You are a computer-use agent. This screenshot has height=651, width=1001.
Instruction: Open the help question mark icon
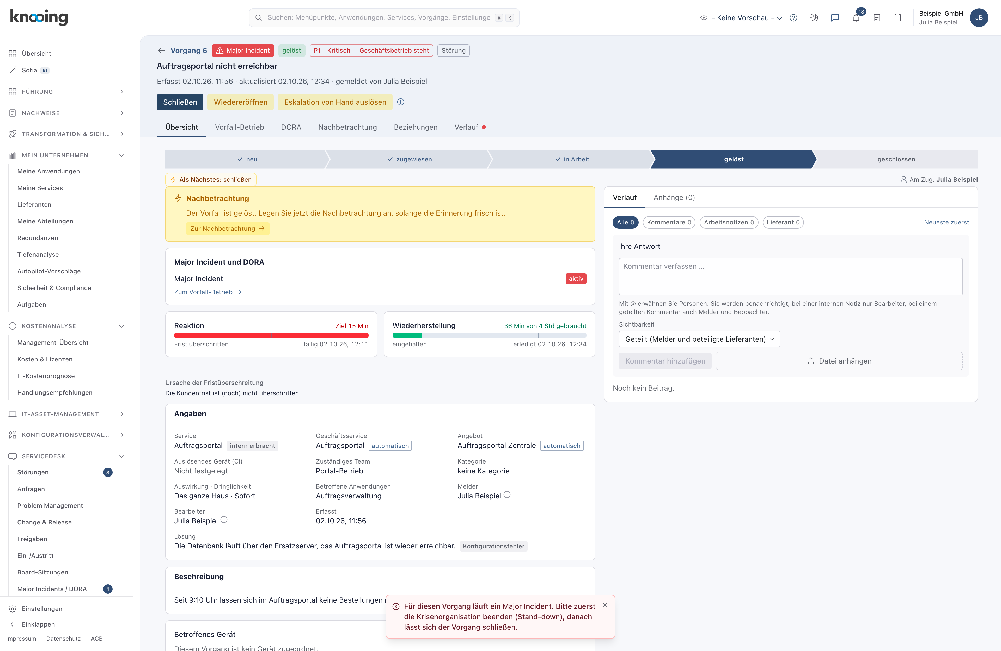[x=793, y=18]
